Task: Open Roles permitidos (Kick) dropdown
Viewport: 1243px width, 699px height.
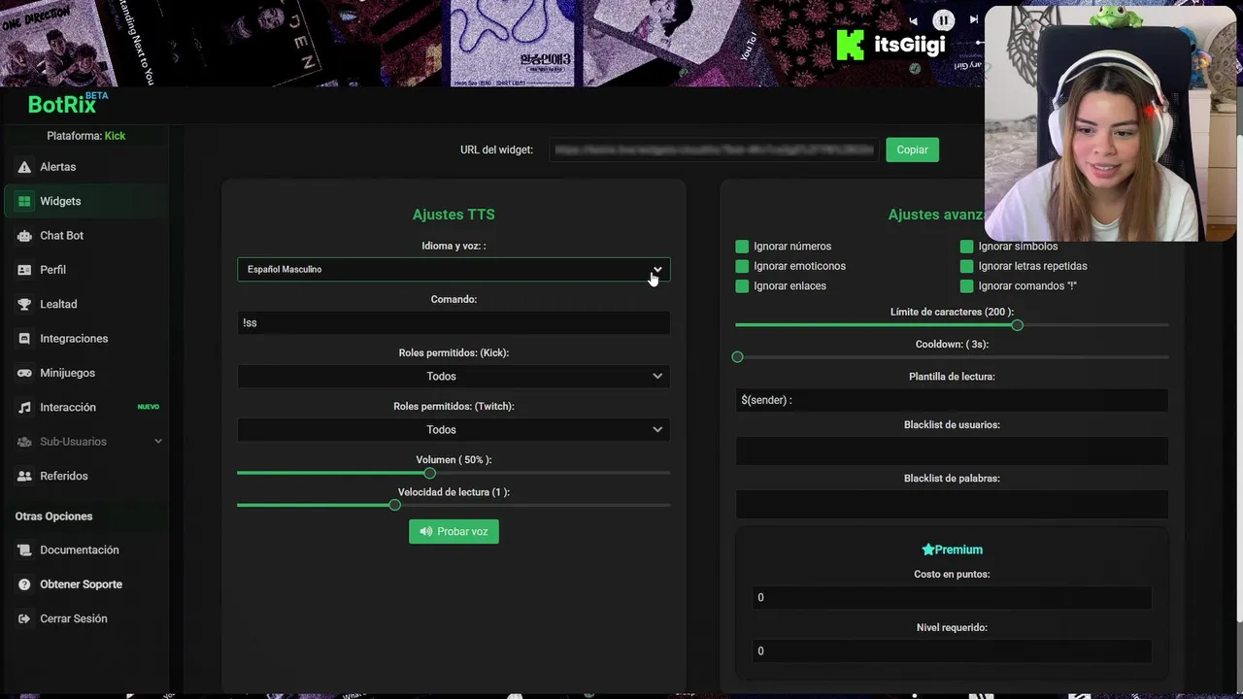Action: (x=454, y=376)
